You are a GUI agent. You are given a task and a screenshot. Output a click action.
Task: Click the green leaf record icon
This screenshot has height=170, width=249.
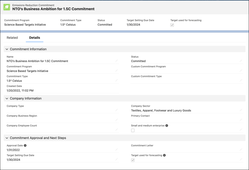coord(7,7)
